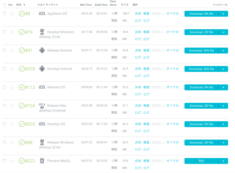Viewport: 235px width, 173px height.
Task: Expand dropdown arrow next to AppStore iOS download
Action: [x=223, y=14]
